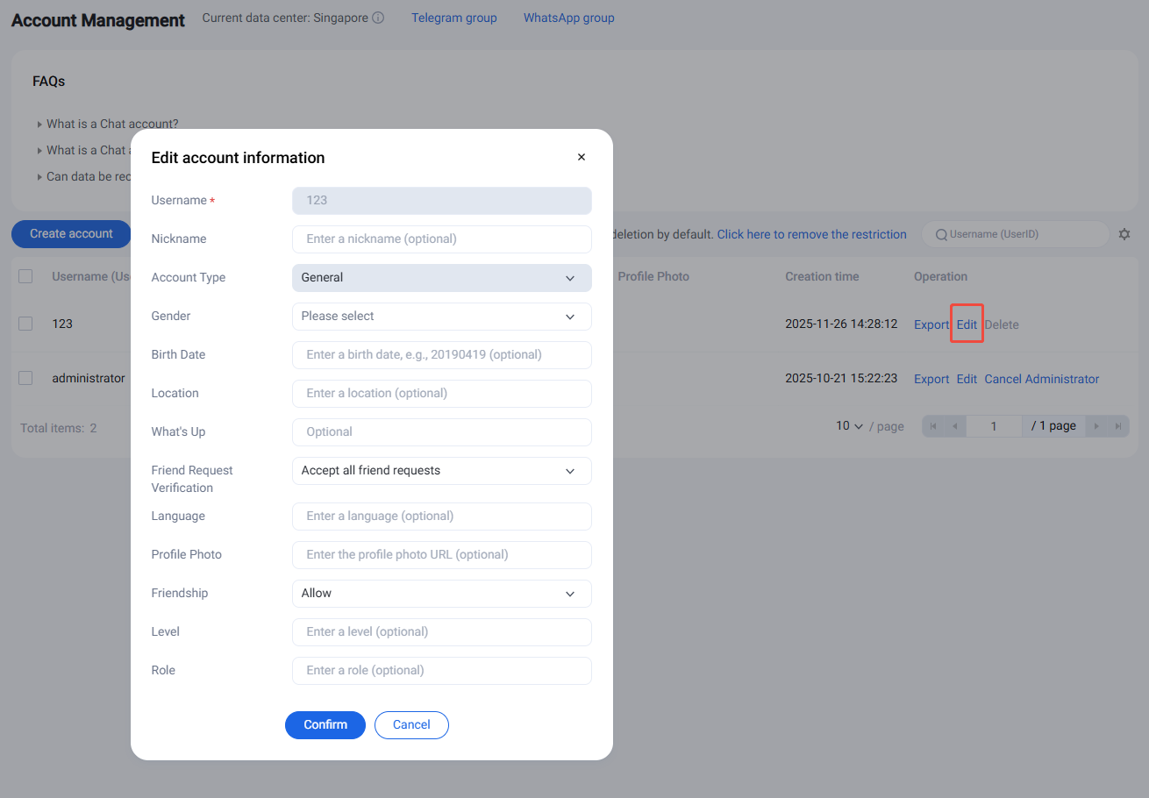The image size is (1149, 798).
Task: Open the WhatsApp group link
Action: coord(568,18)
